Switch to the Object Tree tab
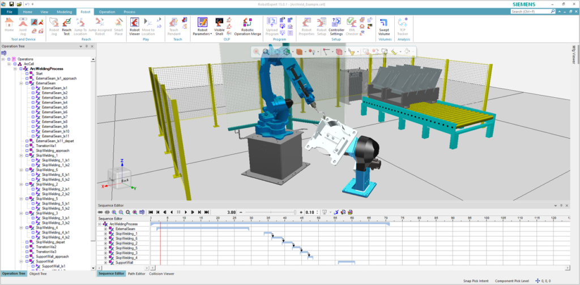Screen dimensions: 580x285 pos(38,274)
